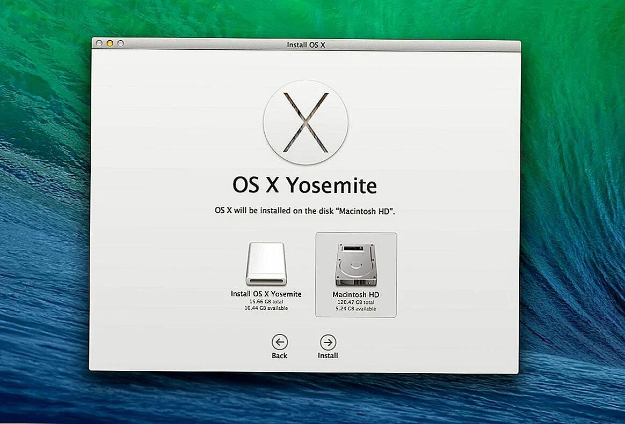The image size is (625, 424).
Task: Click the "Back" label
Action: click(x=279, y=355)
